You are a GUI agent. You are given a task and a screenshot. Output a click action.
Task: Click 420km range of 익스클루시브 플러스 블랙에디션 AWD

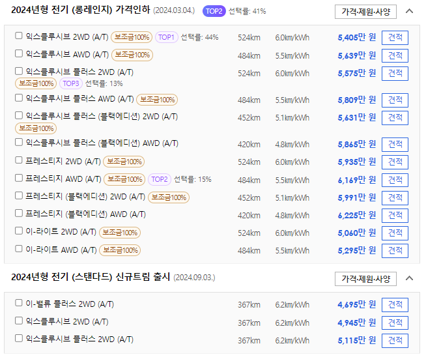pos(249,145)
